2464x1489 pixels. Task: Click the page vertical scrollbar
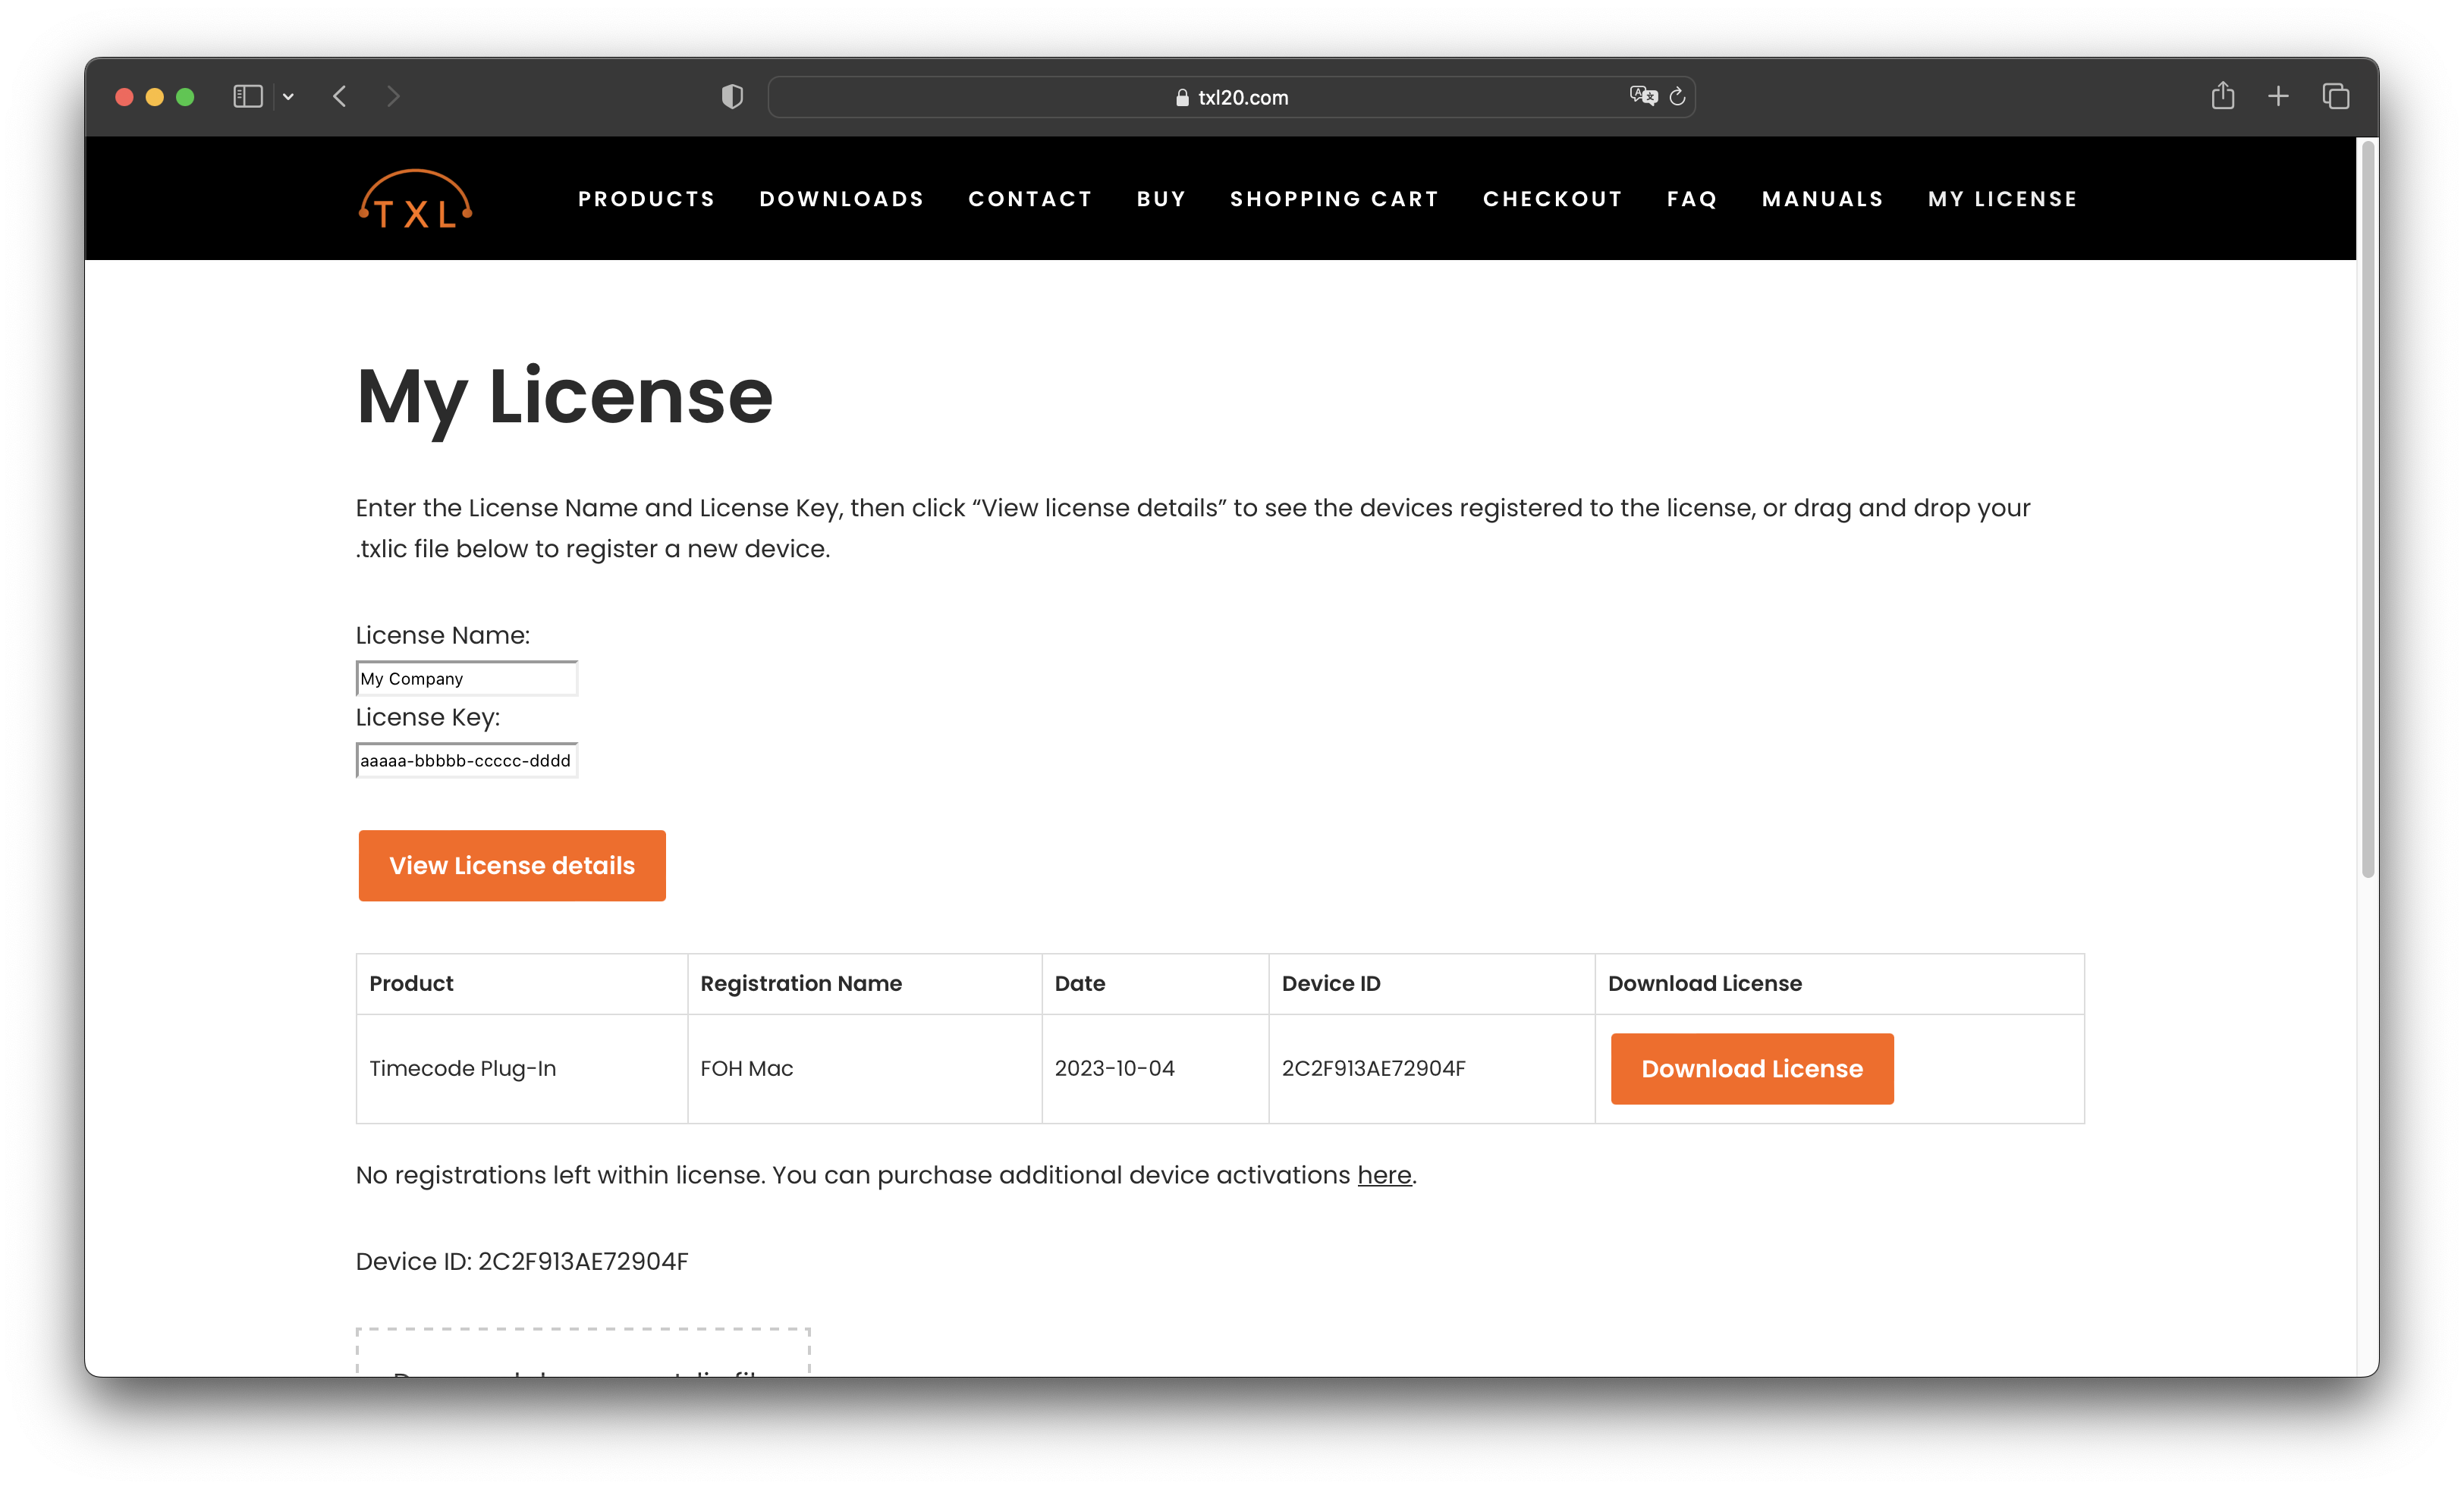2367,509
